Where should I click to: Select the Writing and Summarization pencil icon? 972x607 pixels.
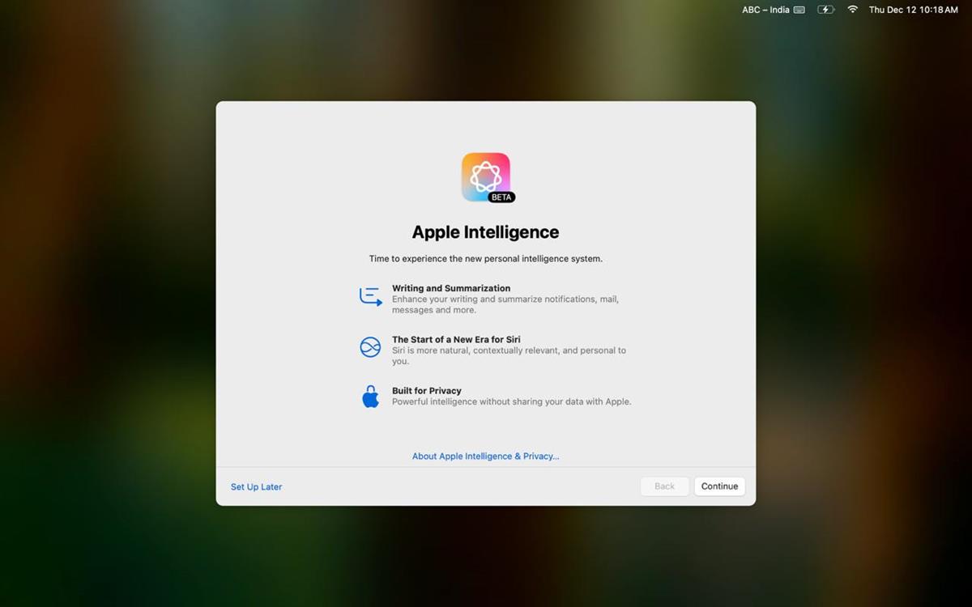click(x=370, y=296)
